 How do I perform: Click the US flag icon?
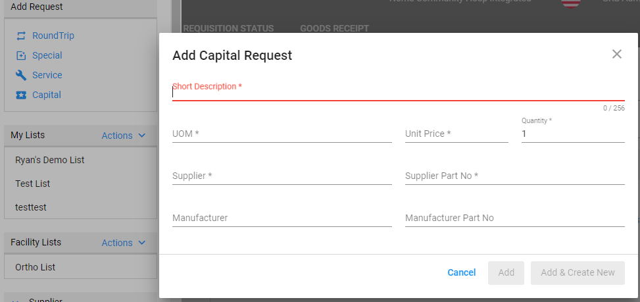[571, 3]
